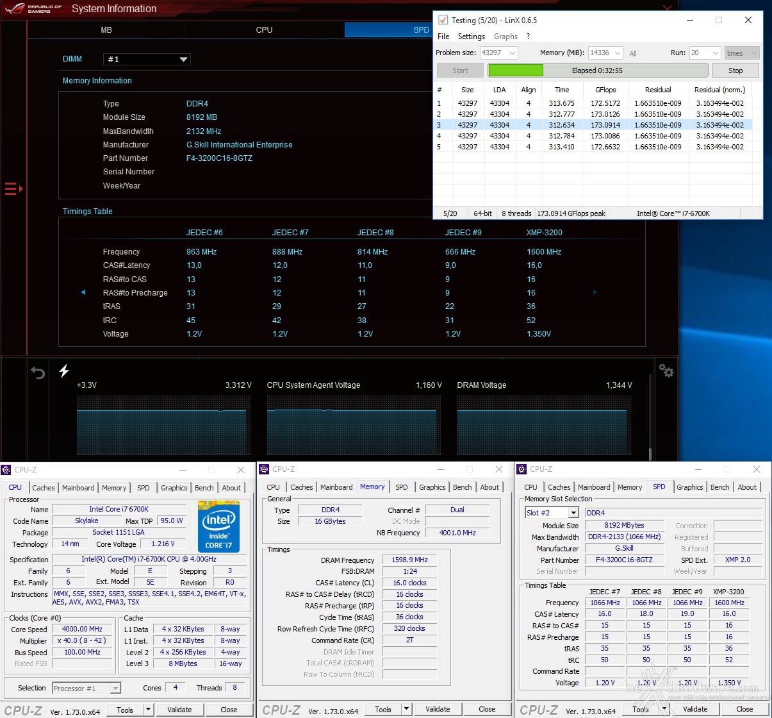Select LinX result row 3 with time 312.634
This screenshot has height=718, width=772.
click(593, 125)
